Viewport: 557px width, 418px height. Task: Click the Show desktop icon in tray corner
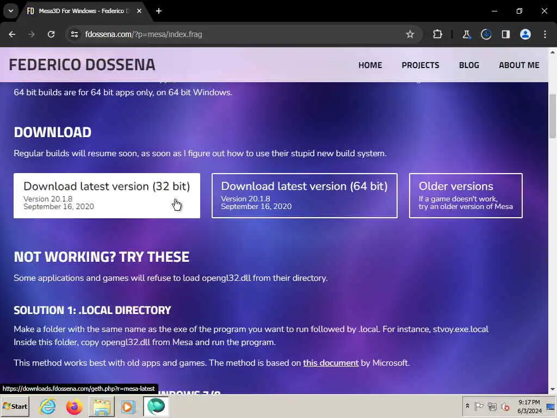tap(552, 407)
